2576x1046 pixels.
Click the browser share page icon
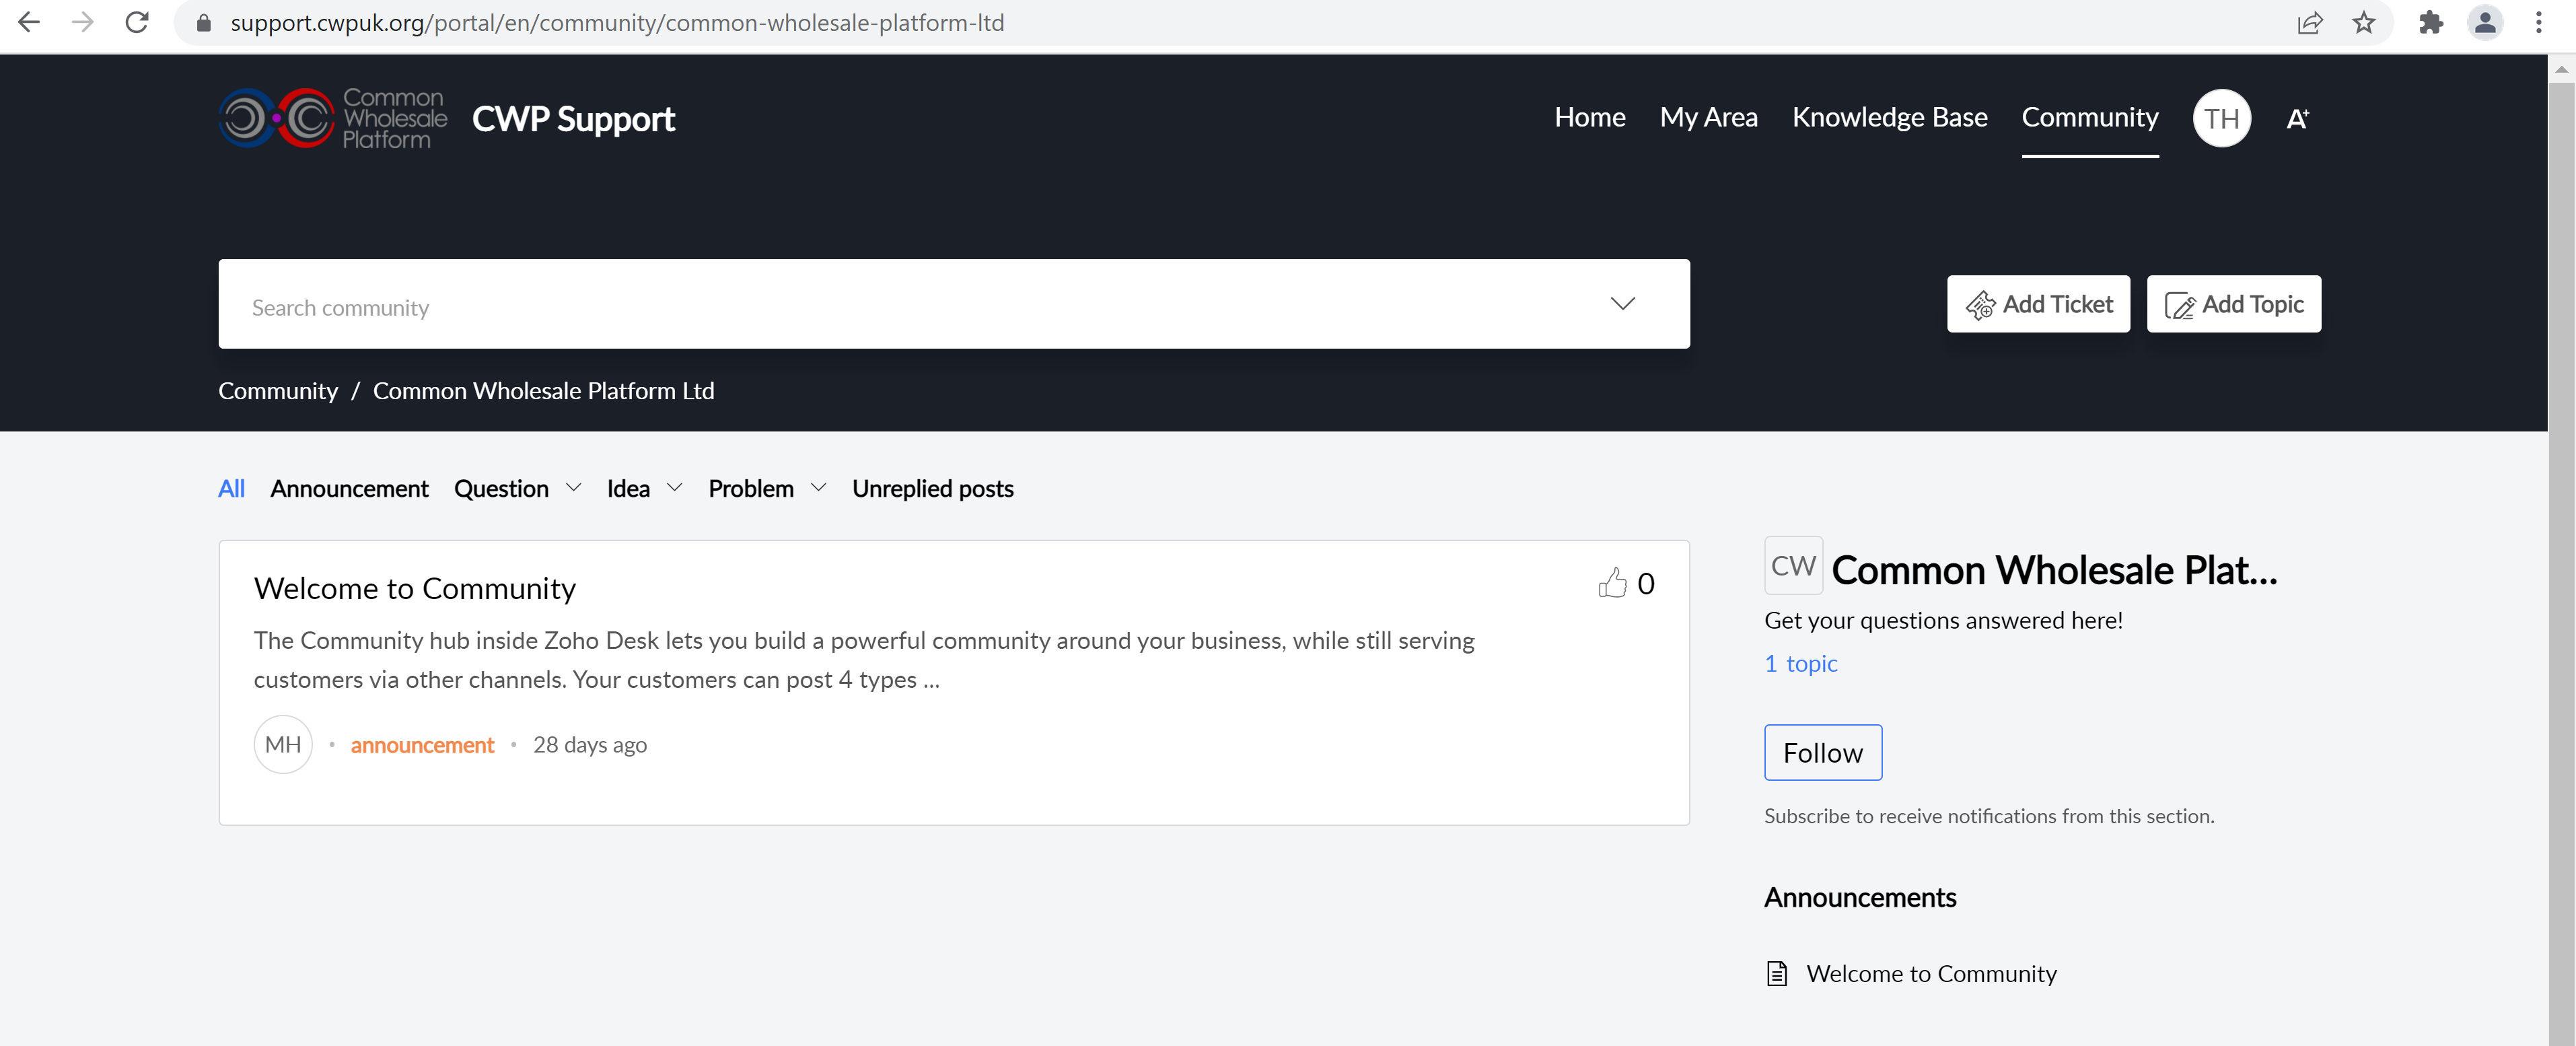[2309, 22]
